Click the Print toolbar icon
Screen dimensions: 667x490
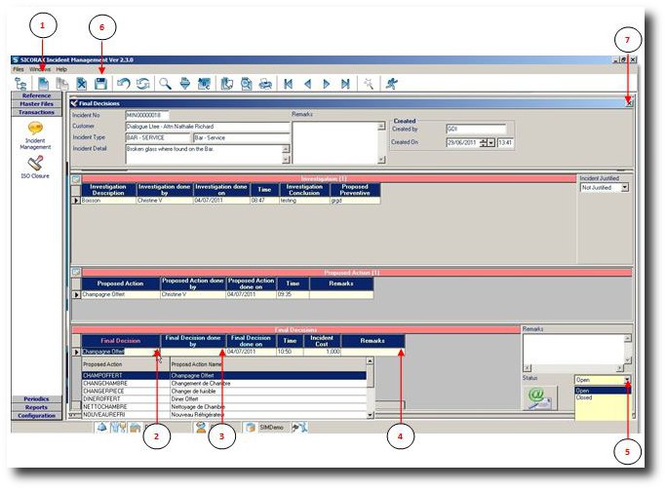pyautogui.click(x=264, y=84)
